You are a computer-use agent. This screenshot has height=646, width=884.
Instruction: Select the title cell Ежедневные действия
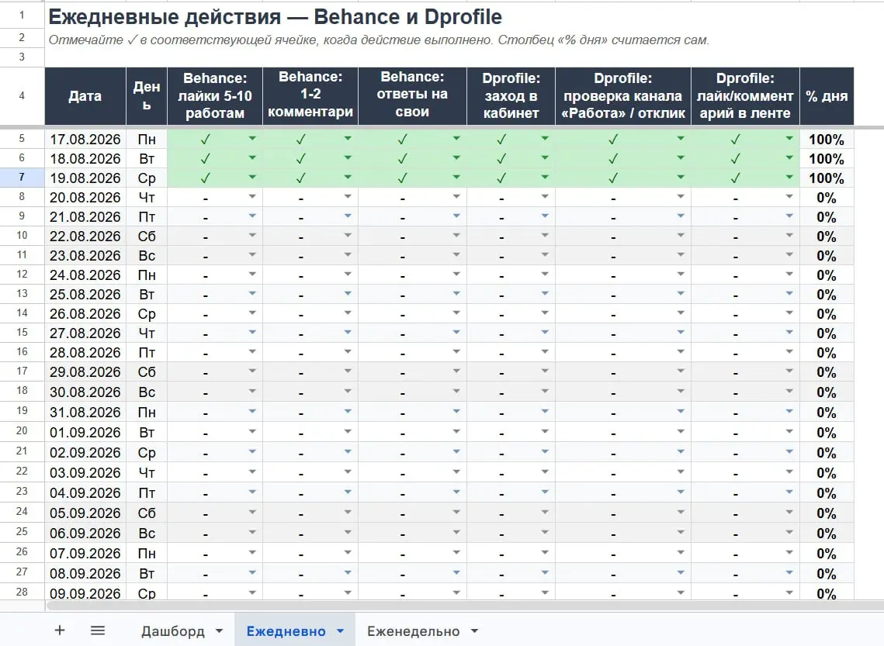pos(275,17)
